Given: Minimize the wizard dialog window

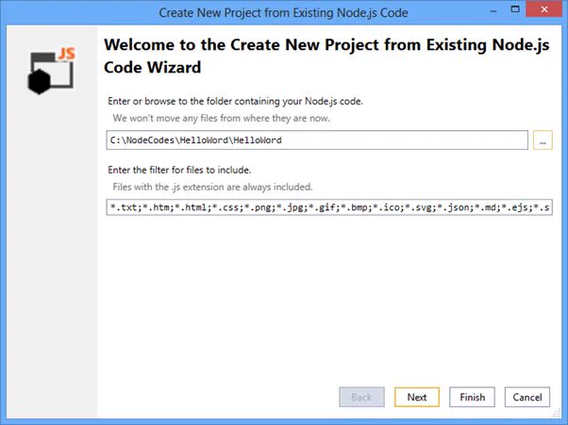Looking at the screenshot, I should pyautogui.click(x=493, y=10).
